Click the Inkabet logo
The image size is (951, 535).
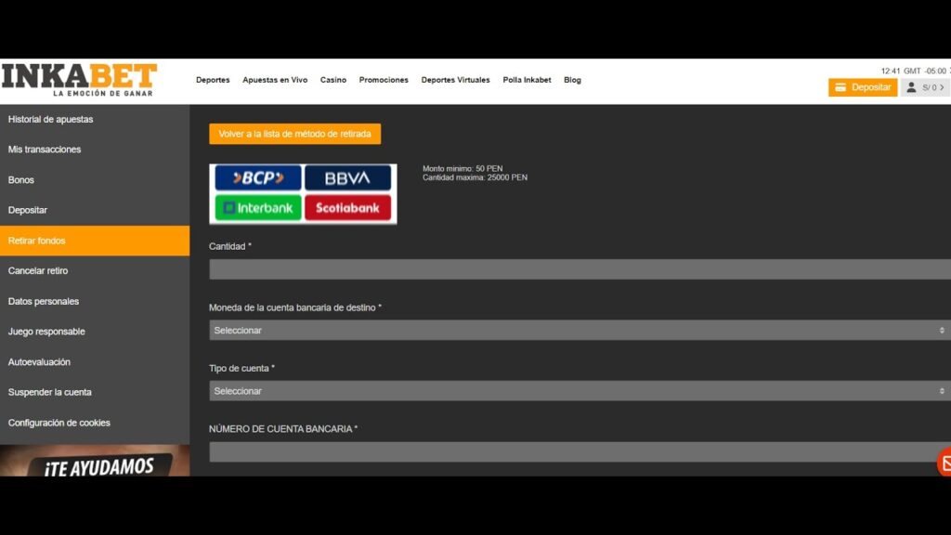(79, 80)
